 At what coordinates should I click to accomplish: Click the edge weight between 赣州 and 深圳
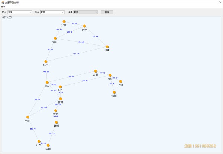[52, 134]
